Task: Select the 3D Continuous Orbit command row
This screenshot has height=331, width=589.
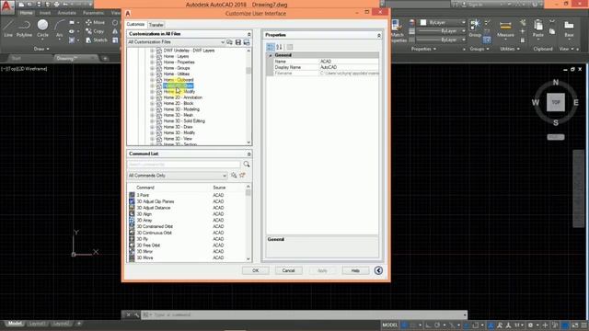Action: click(x=188, y=233)
